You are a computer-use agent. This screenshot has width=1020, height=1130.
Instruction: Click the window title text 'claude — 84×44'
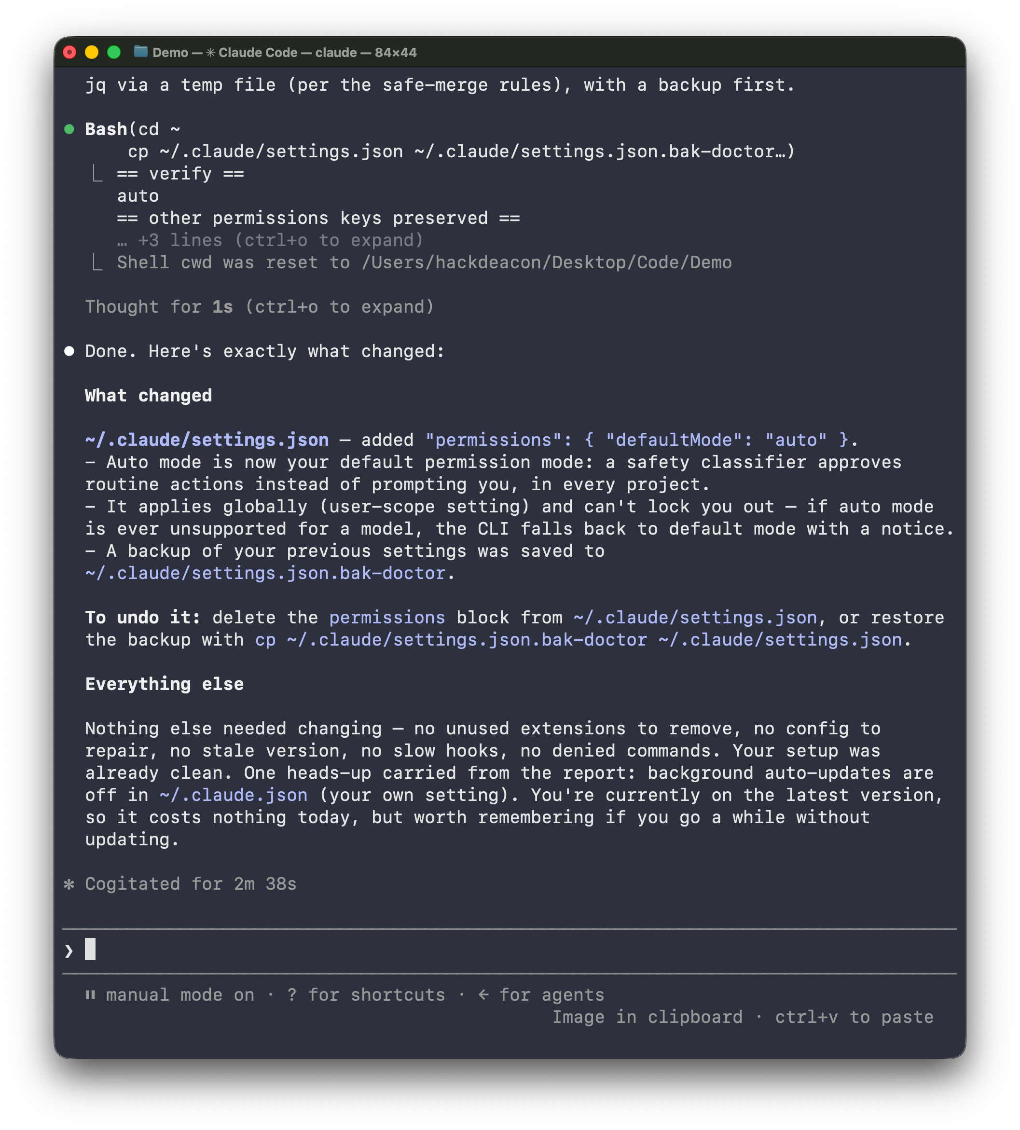coord(366,53)
